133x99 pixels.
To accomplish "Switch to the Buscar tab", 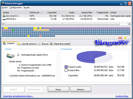I will click(x=43, y=44).
